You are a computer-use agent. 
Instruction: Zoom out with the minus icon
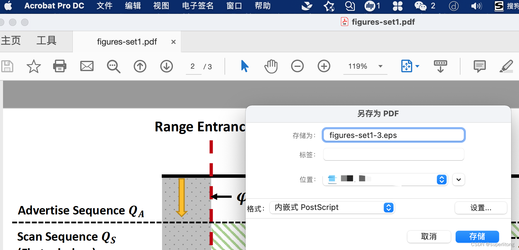coord(298,66)
